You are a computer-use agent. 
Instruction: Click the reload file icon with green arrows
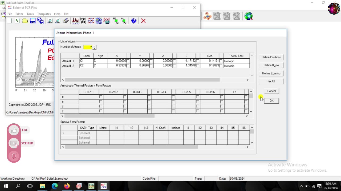pyautogui.click(x=17, y=21)
